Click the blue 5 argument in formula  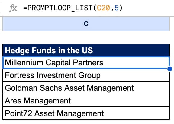click(x=117, y=8)
